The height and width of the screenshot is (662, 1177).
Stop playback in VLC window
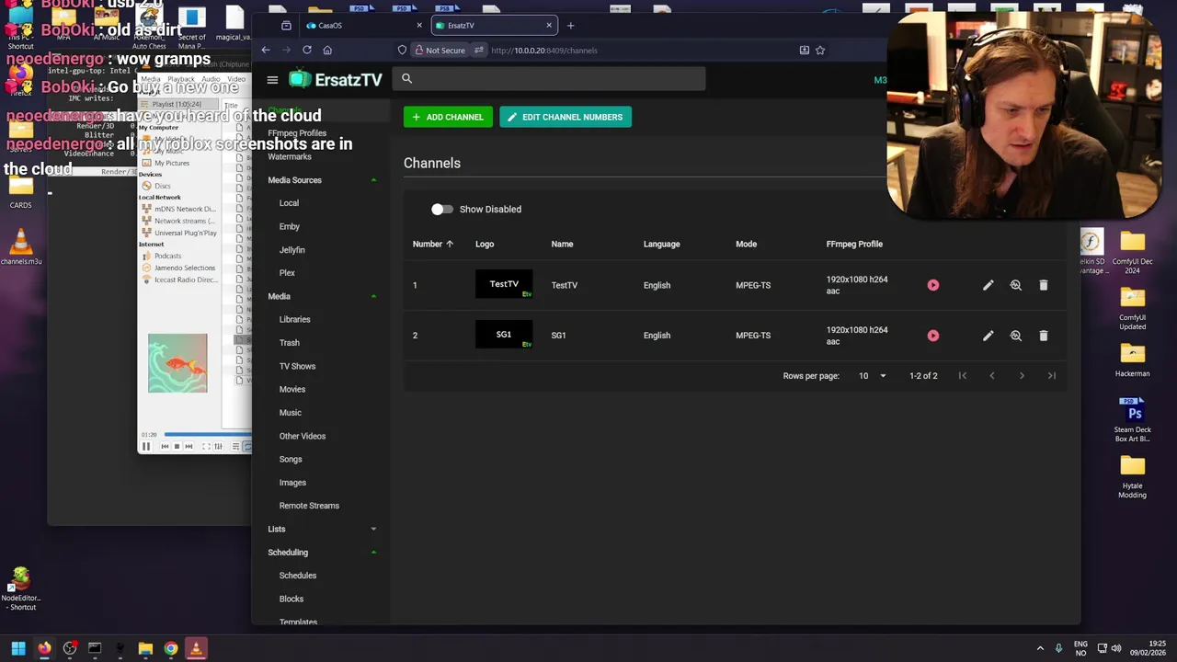coord(177,447)
